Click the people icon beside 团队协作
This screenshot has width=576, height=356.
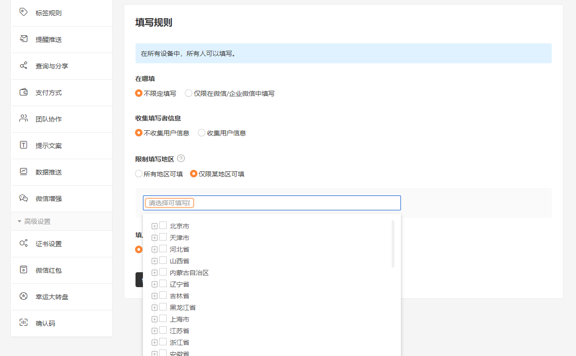tap(23, 118)
